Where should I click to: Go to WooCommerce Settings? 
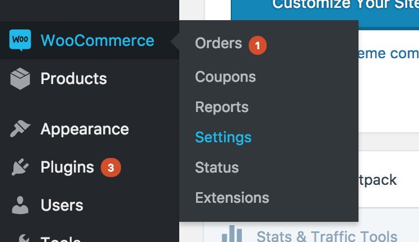point(223,137)
